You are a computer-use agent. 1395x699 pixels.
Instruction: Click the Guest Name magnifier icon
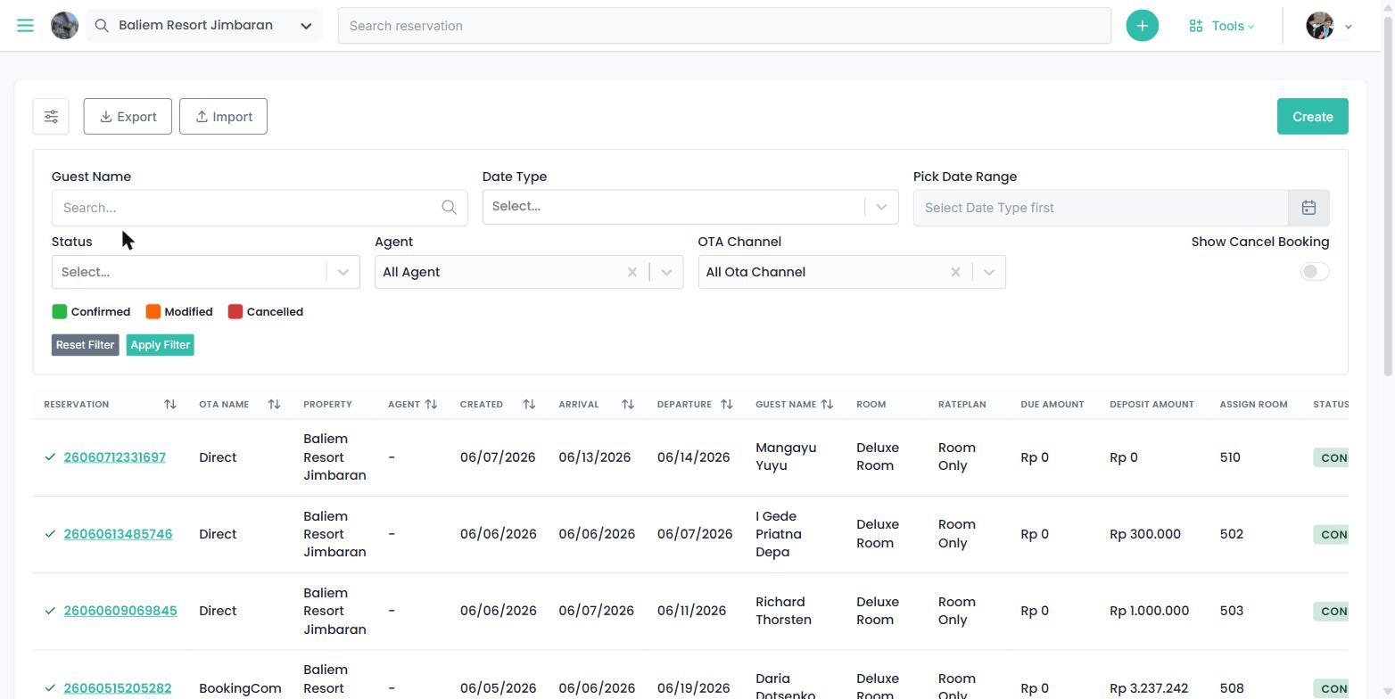coord(450,208)
